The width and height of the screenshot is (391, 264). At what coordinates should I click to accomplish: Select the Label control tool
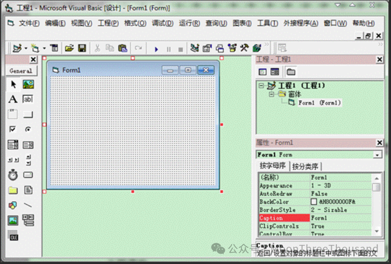coord(13,99)
